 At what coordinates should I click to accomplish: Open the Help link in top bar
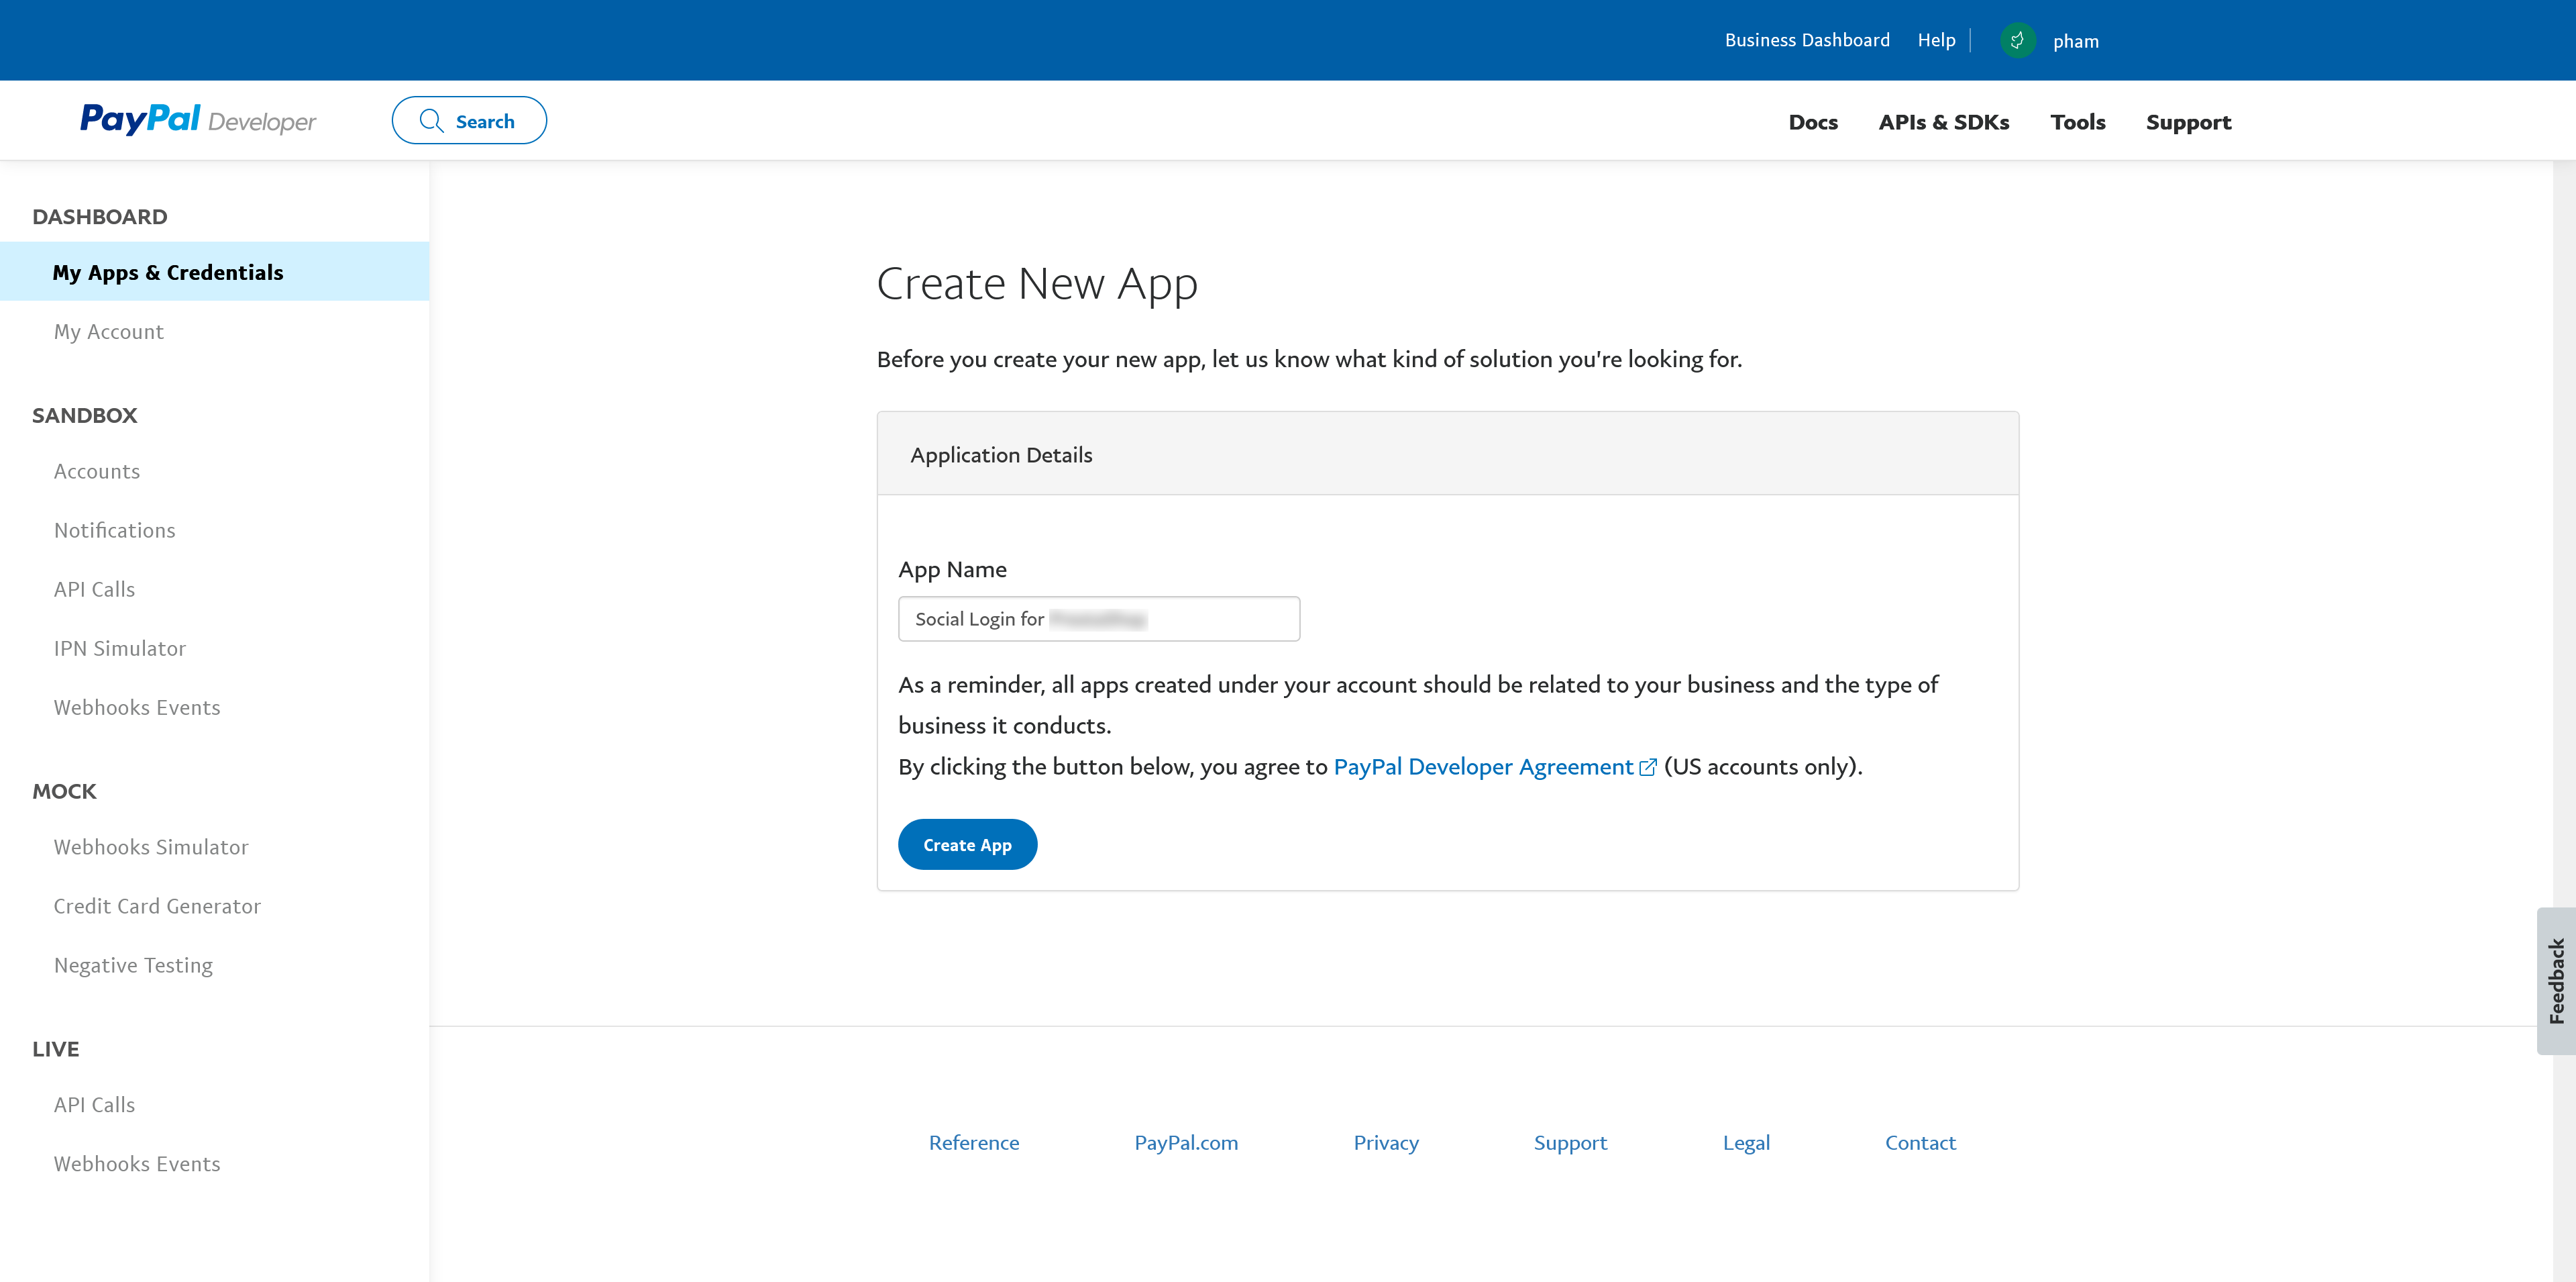[1936, 40]
